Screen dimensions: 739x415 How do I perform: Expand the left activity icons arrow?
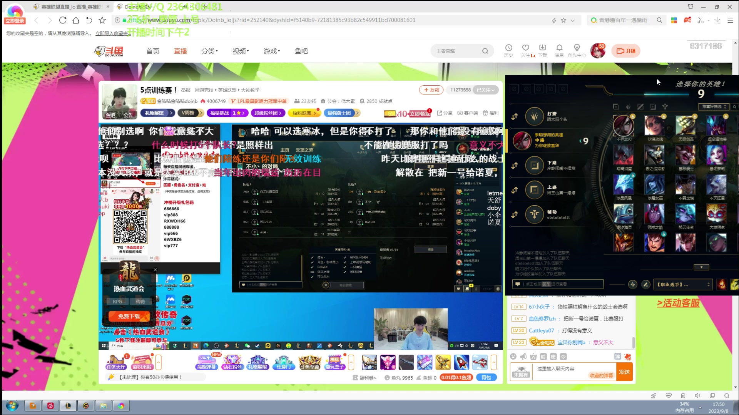(158, 362)
